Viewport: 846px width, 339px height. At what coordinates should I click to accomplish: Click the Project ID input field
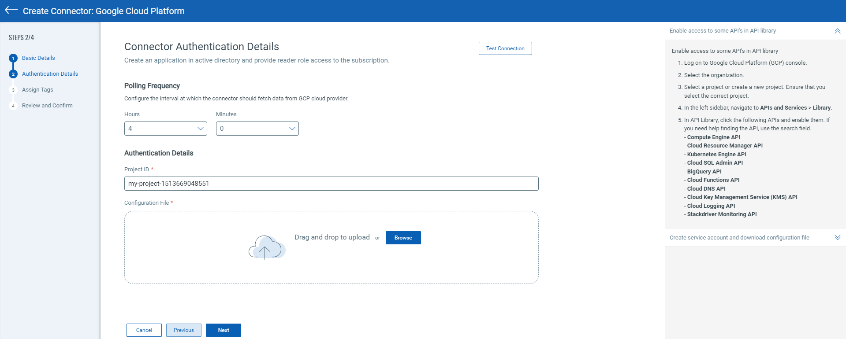pos(332,184)
